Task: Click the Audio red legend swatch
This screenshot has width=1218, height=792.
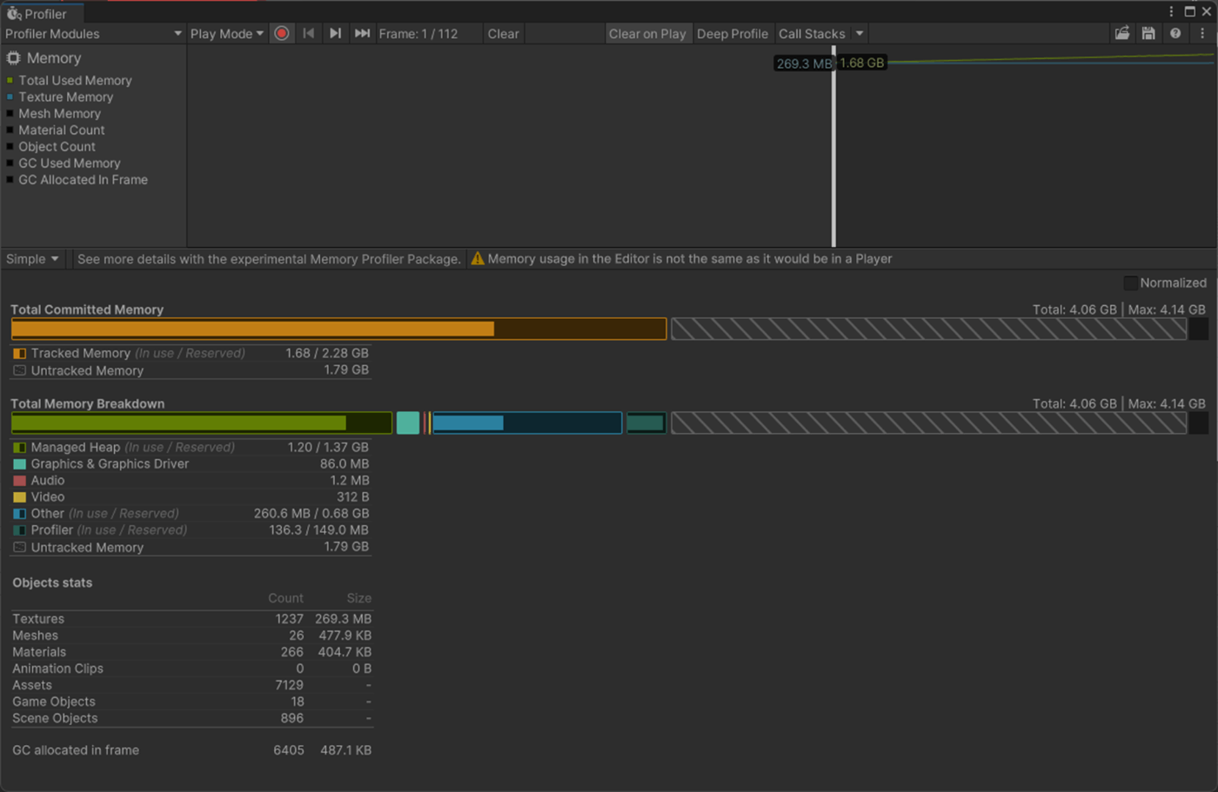Action: [19, 480]
